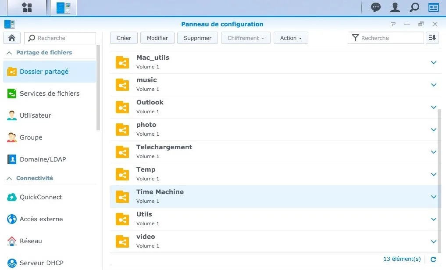
Task: Click the Utilisateur icon in sidebar
Action: pos(12,115)
